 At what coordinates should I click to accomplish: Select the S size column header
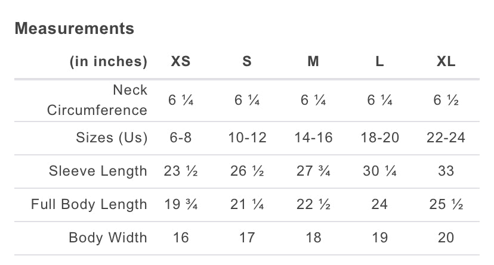point(247,61)
